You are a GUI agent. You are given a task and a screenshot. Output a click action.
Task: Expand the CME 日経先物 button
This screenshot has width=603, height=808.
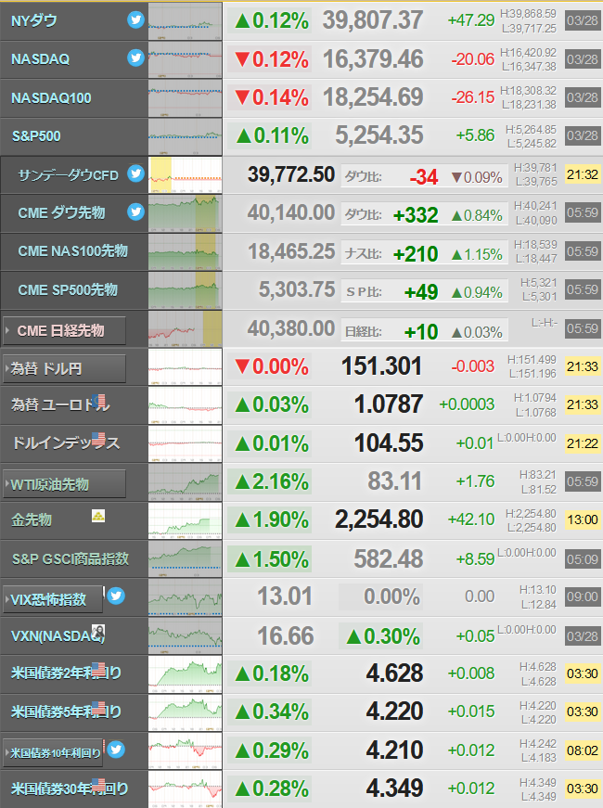[x=64, y=330]
